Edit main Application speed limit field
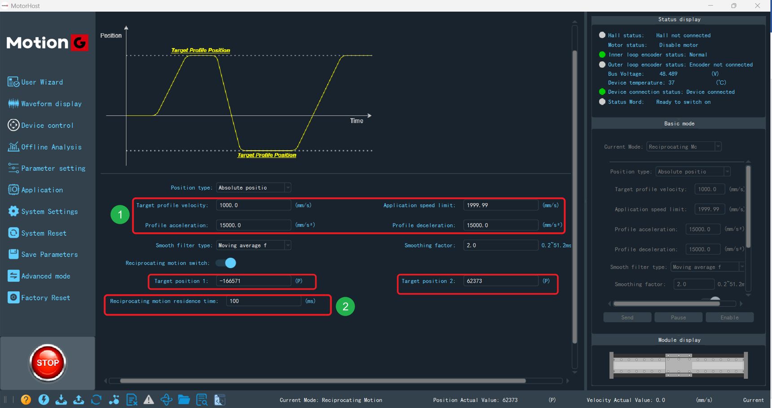772x408 pixels. click(x=501, y=205)
